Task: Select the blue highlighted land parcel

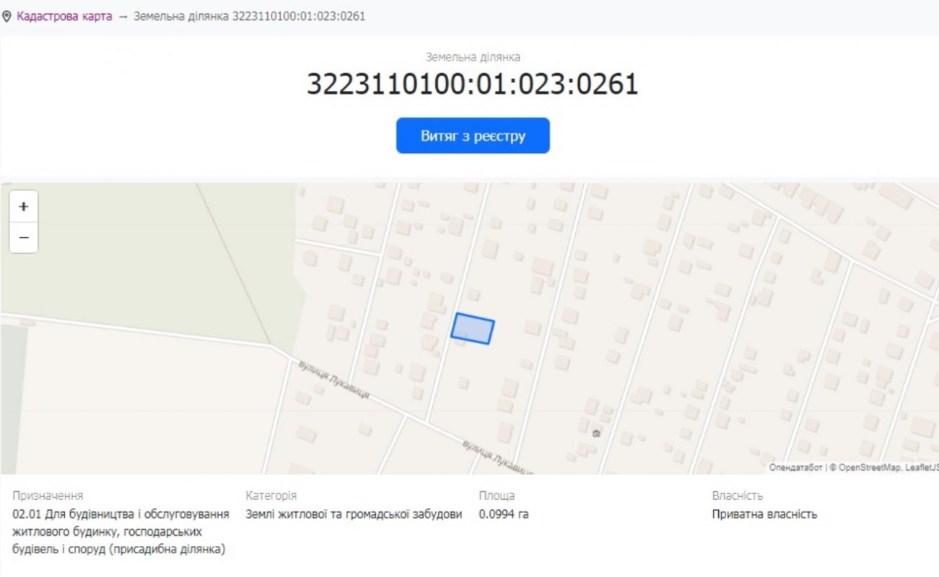Action: pyautogui.click(x=473, y=329)
